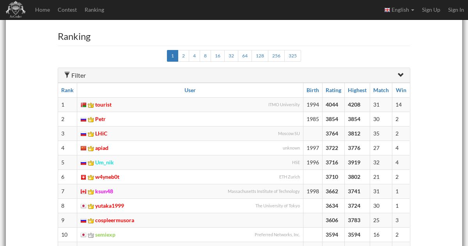Click tourist's rating value 4044
The height and width of the screenshot is (246, 468).
[x=332, y=105]
